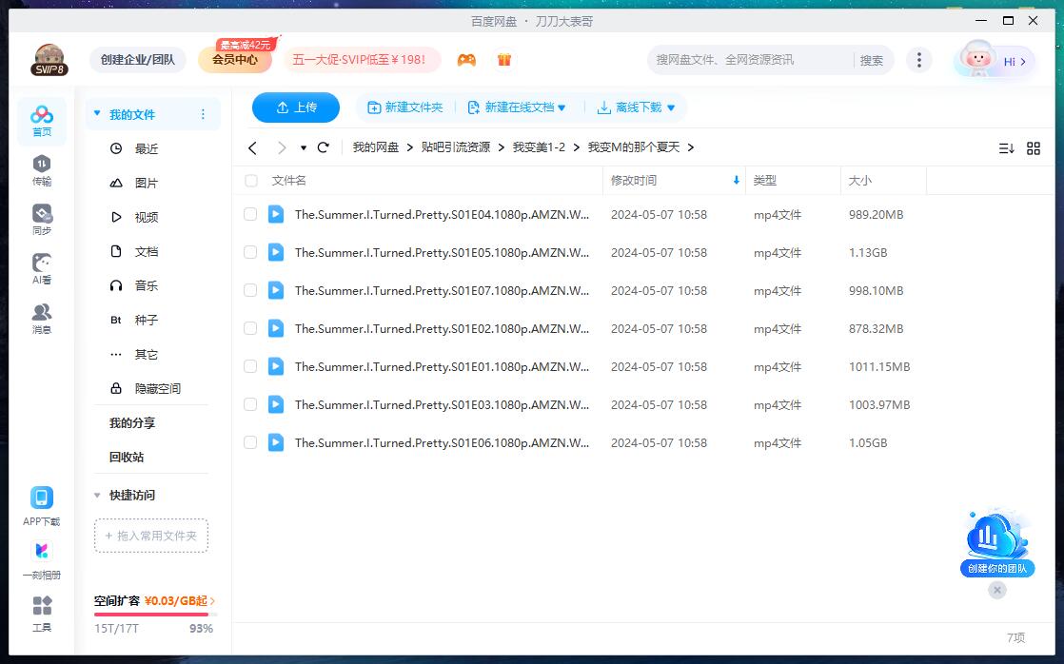This screenshot has width=1064, height=664.
Task: Click the AI看 sidebar icon
Action: point(42,268)
